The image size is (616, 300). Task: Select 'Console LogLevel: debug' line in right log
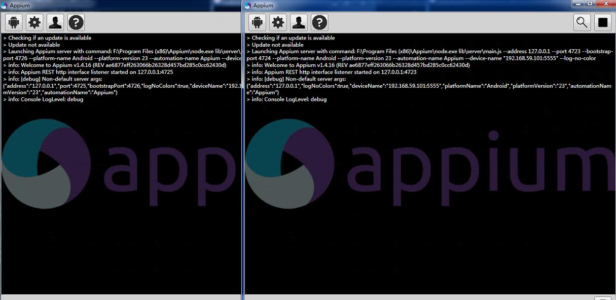pos(286,99)
